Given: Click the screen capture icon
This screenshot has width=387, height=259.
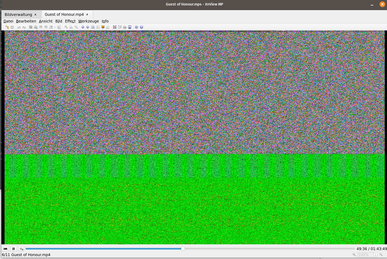Looking at the screenshot, I should [130, 27].
